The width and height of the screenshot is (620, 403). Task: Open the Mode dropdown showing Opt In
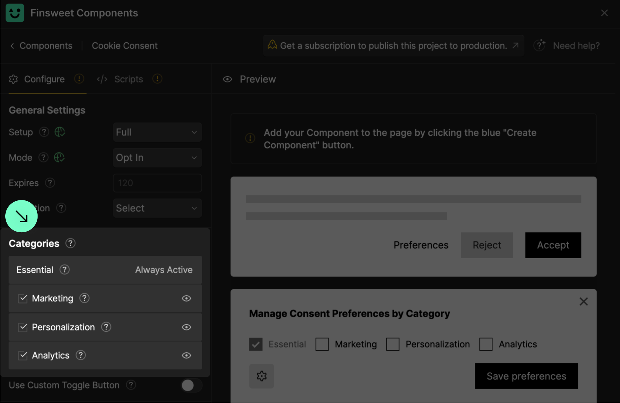pos(157,158)
